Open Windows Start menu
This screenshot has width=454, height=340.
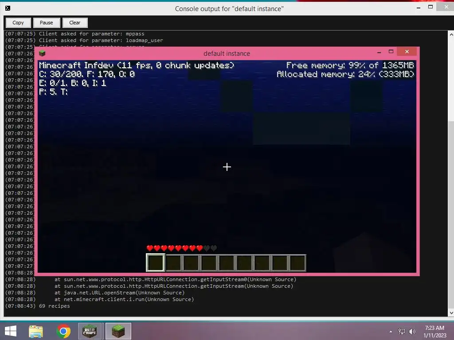click(11, 331)
